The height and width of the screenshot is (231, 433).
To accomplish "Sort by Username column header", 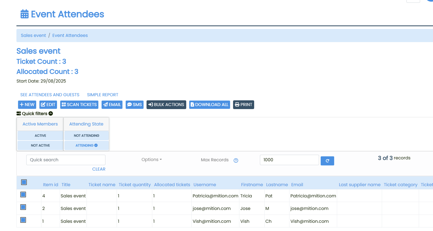I will coord(205,185).
